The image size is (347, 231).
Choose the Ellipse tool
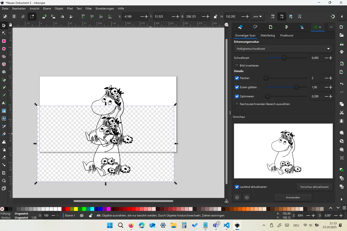tap(4, 49)
